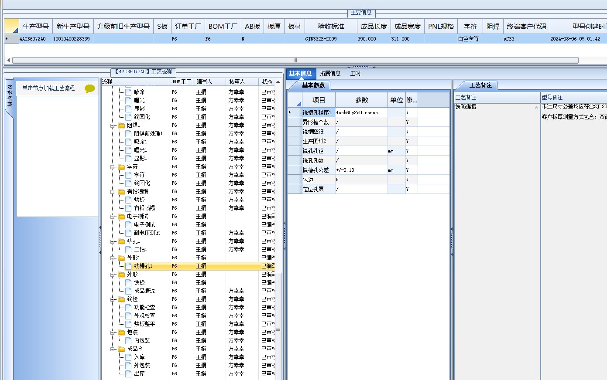Image resolution: width=607 pixels, height=380 pixels.
Task: Select the 4ACB60Y2A0 row in top grid
Action: (x=305, y=39)
